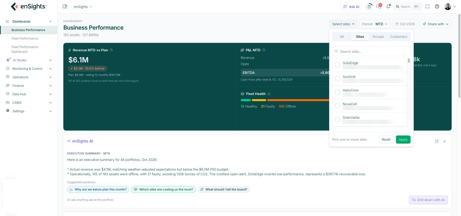Open the Share with dropdown
Image resolution: width=461 pixels, height=216 pixels.
tap(436, 24)
